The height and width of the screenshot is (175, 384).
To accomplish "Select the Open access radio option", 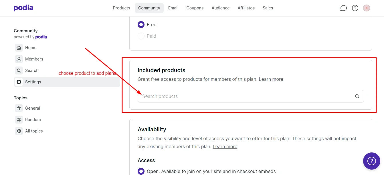I will click(141, 171).
